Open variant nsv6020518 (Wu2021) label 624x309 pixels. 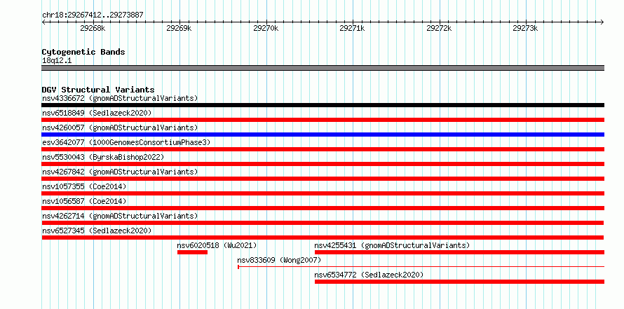[217, 245]
